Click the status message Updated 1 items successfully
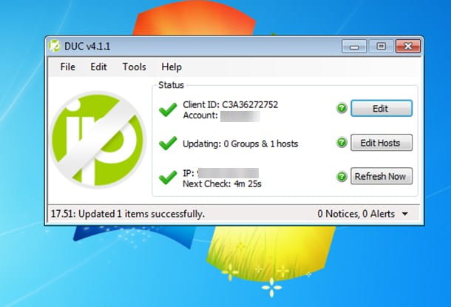 pos(128,214)
